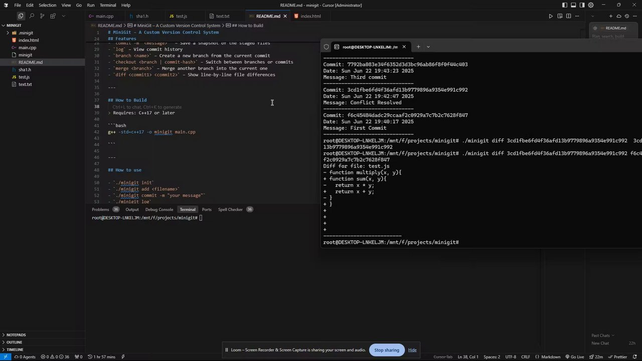Click Prettier status bar item
Screen dimensions: 642x361
pos(617,357)
